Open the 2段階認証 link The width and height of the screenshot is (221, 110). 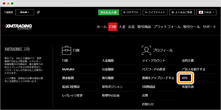pos(148,87)
